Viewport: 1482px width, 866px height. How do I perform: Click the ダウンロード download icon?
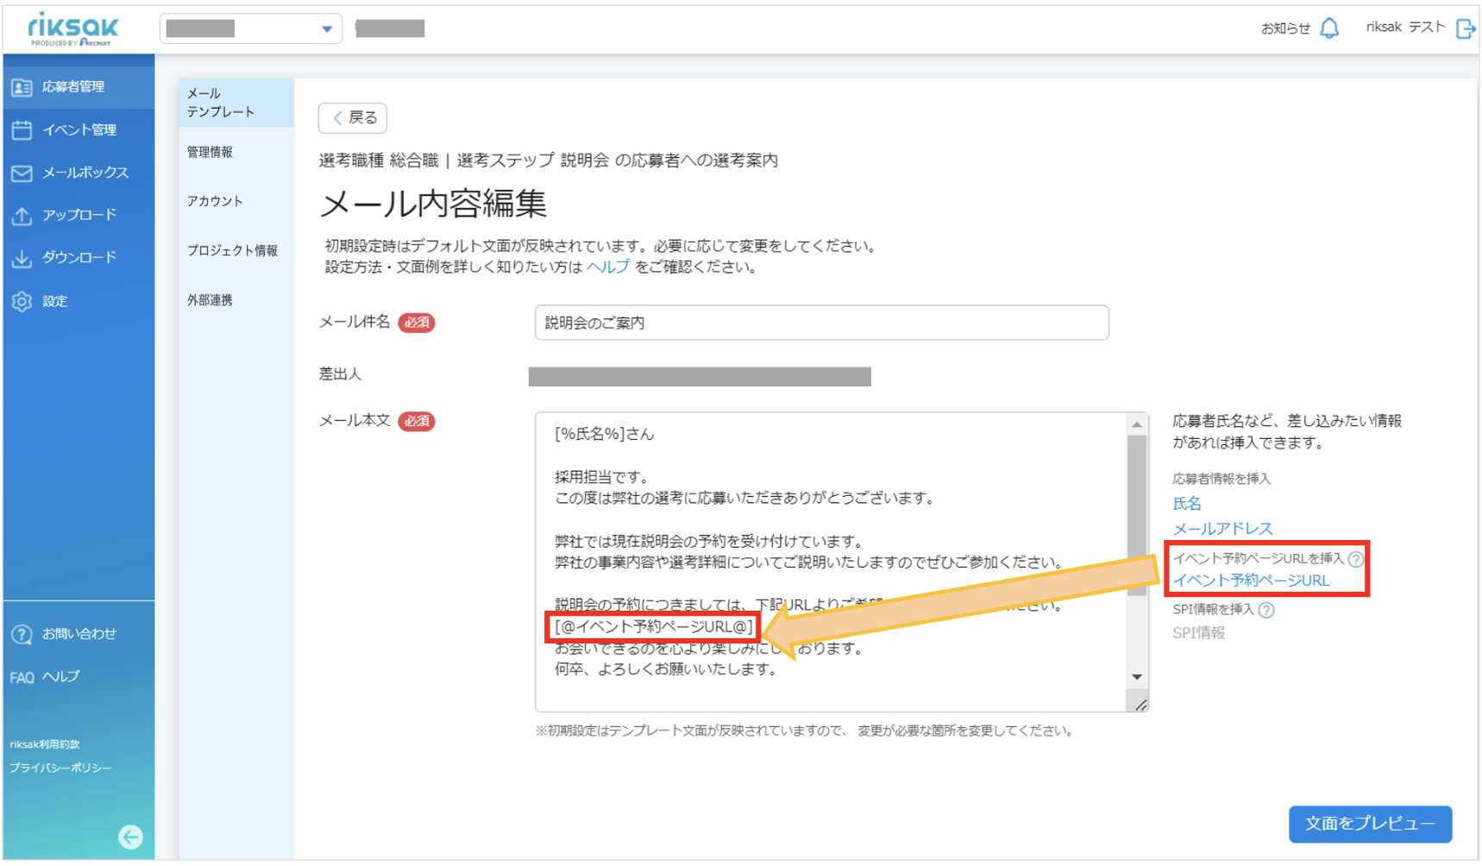coord(22,258)
